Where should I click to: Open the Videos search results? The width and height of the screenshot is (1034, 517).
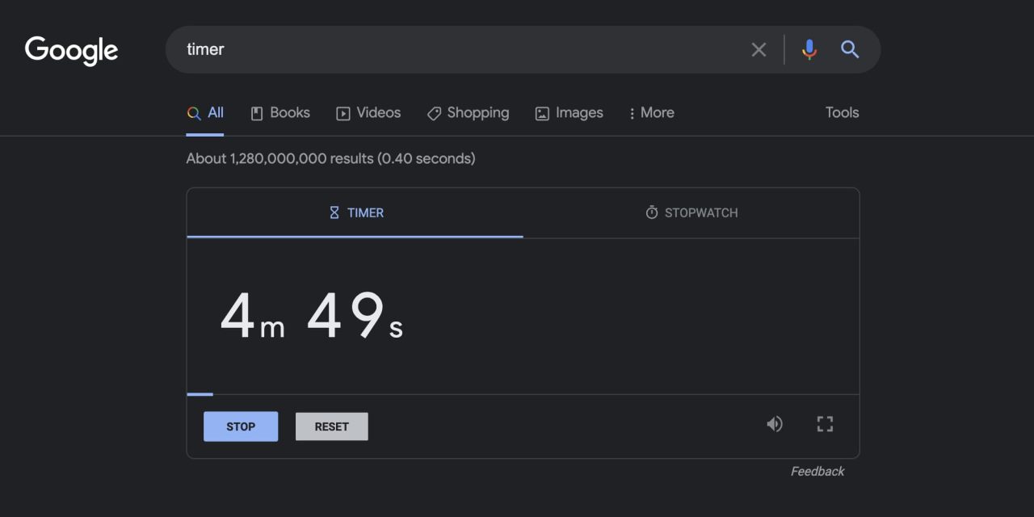tap(368, 113)
